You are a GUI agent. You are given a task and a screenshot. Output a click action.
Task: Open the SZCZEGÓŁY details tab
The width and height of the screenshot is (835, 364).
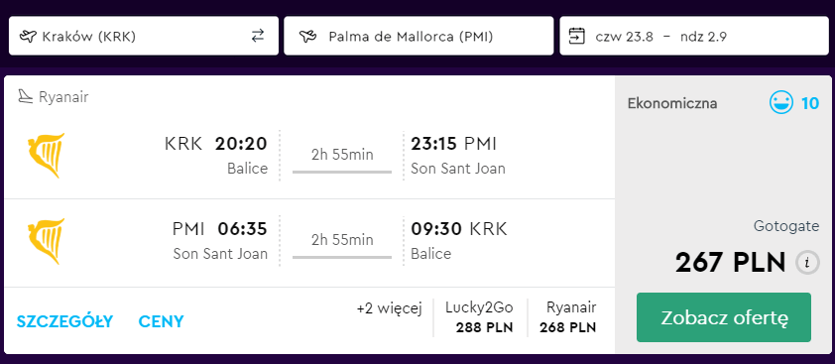tap(65, 321)
